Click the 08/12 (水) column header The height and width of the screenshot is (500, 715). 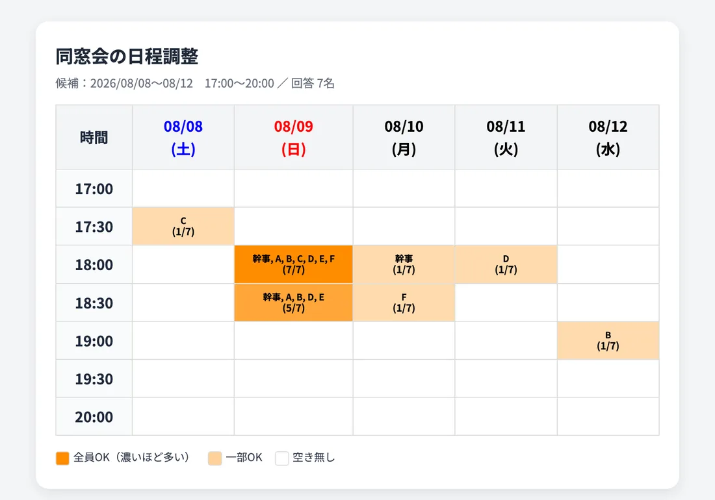click(608, 138)
